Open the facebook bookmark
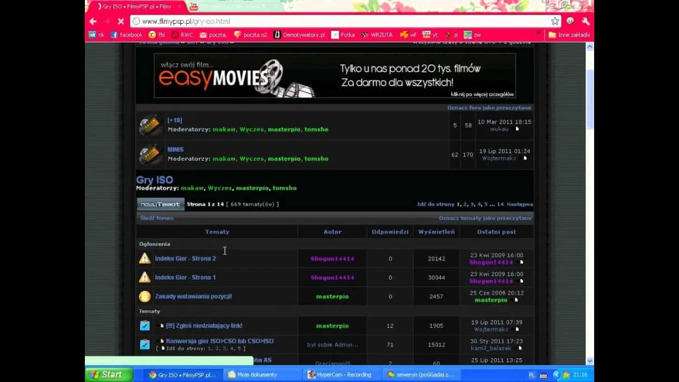 pos(126,35)
